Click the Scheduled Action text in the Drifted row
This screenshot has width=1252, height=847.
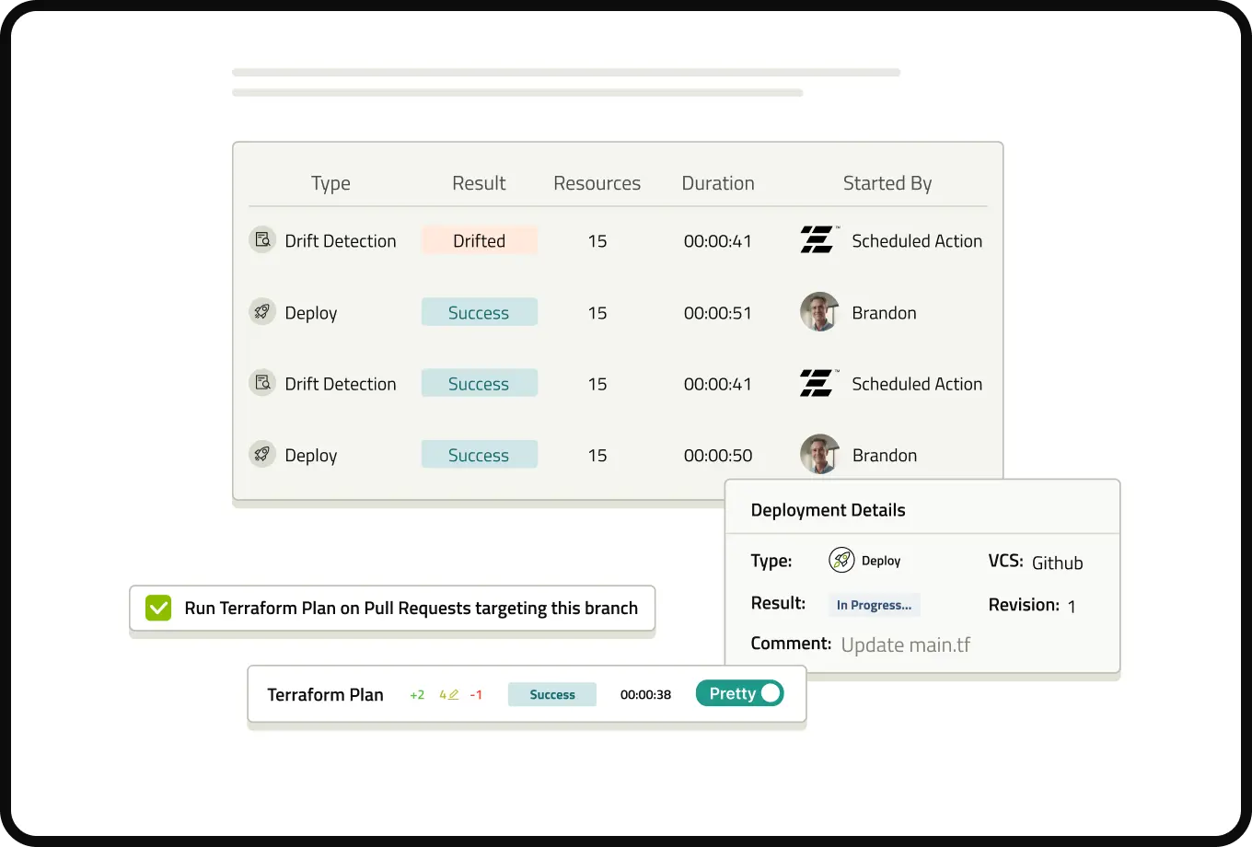(x=917, y=240)
